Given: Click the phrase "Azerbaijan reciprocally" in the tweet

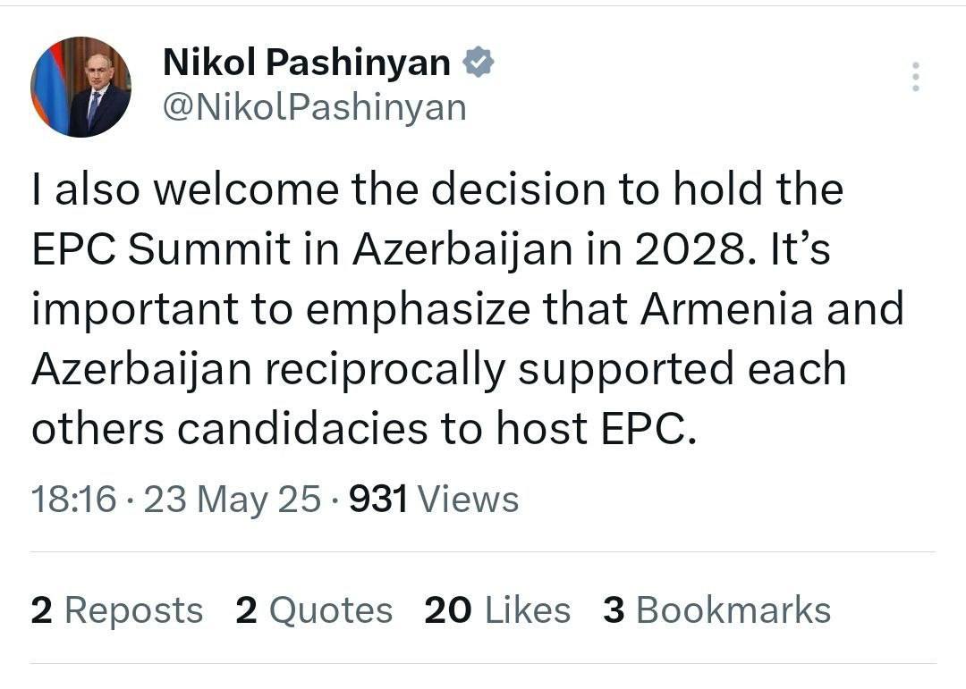Looking at the screenshot, I should point(268,369).
